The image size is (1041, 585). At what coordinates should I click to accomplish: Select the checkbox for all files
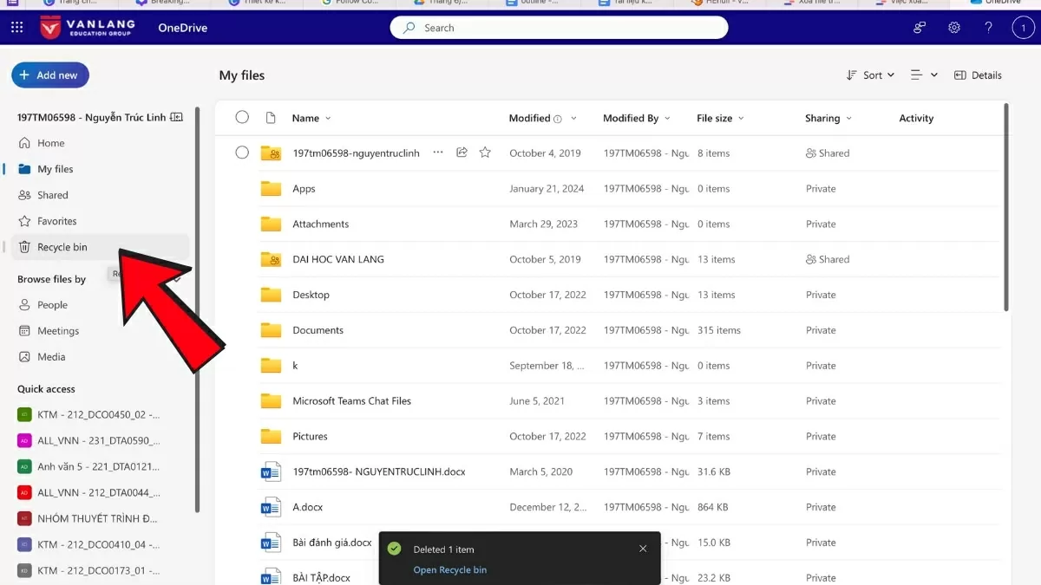coord(242,118)
